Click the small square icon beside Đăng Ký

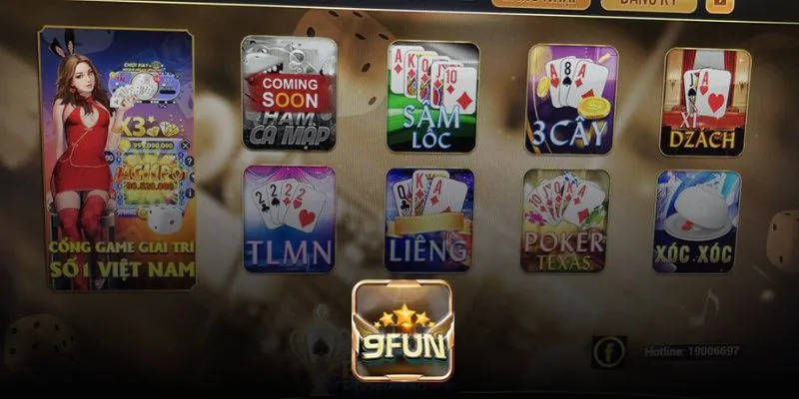[x=719, y=5]
